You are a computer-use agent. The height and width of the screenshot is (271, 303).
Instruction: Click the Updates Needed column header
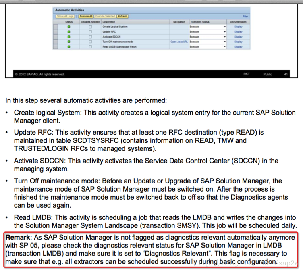coord(90,22)
